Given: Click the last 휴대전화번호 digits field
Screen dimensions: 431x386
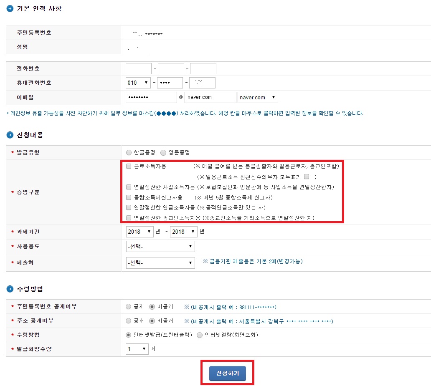Looking at the screenshot, I should (202, 83).
